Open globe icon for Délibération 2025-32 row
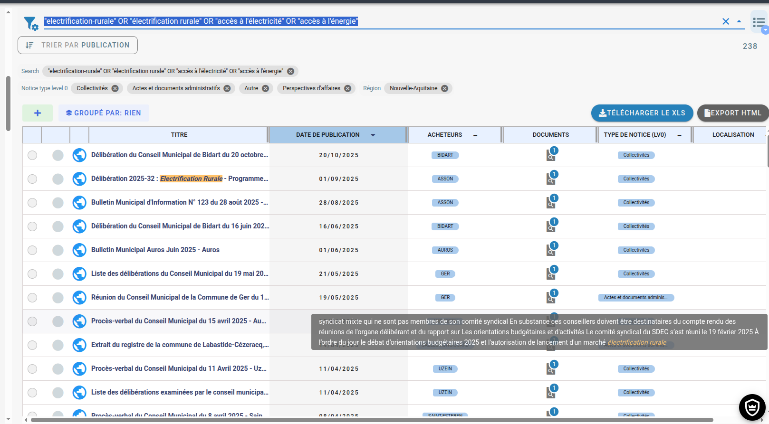 (79, 179)
